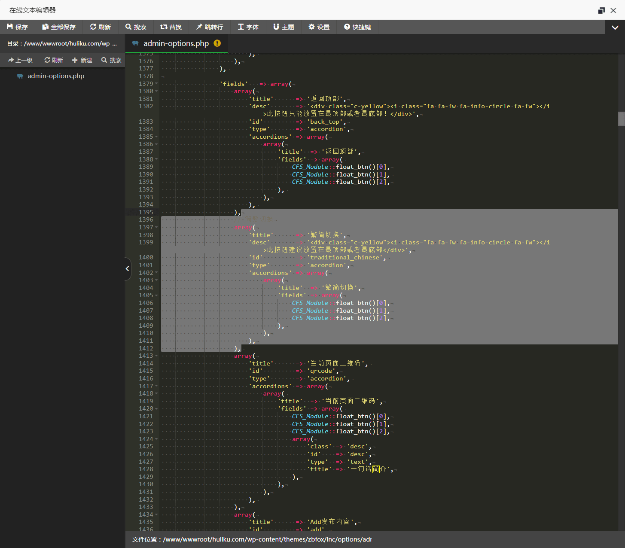The image size is (625, 548).
Task: Click the sidebar directory search (搜索) button
Action: pos(111,60)
